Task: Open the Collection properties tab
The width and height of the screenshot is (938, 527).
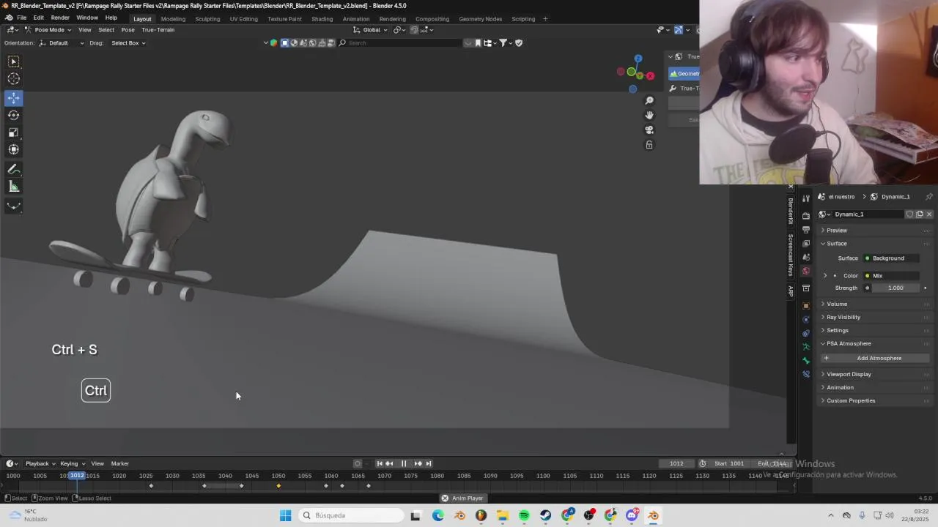Action: pos(806,288)
